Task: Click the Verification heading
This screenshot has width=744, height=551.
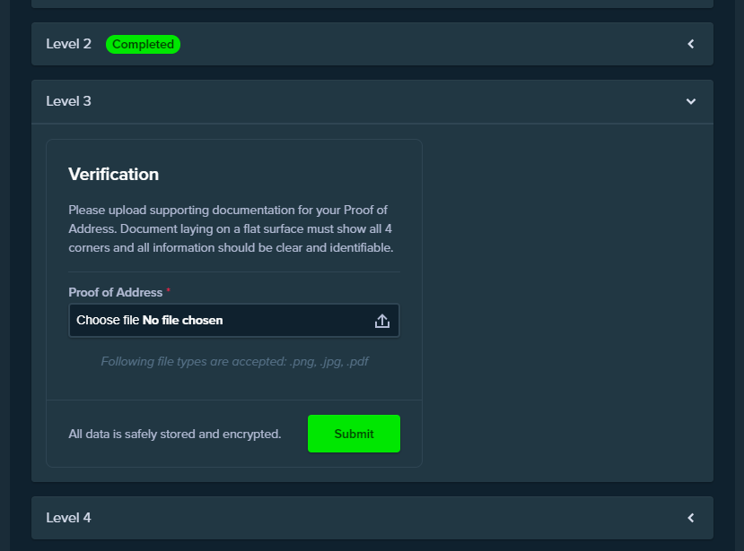Action: coord(113,175)
